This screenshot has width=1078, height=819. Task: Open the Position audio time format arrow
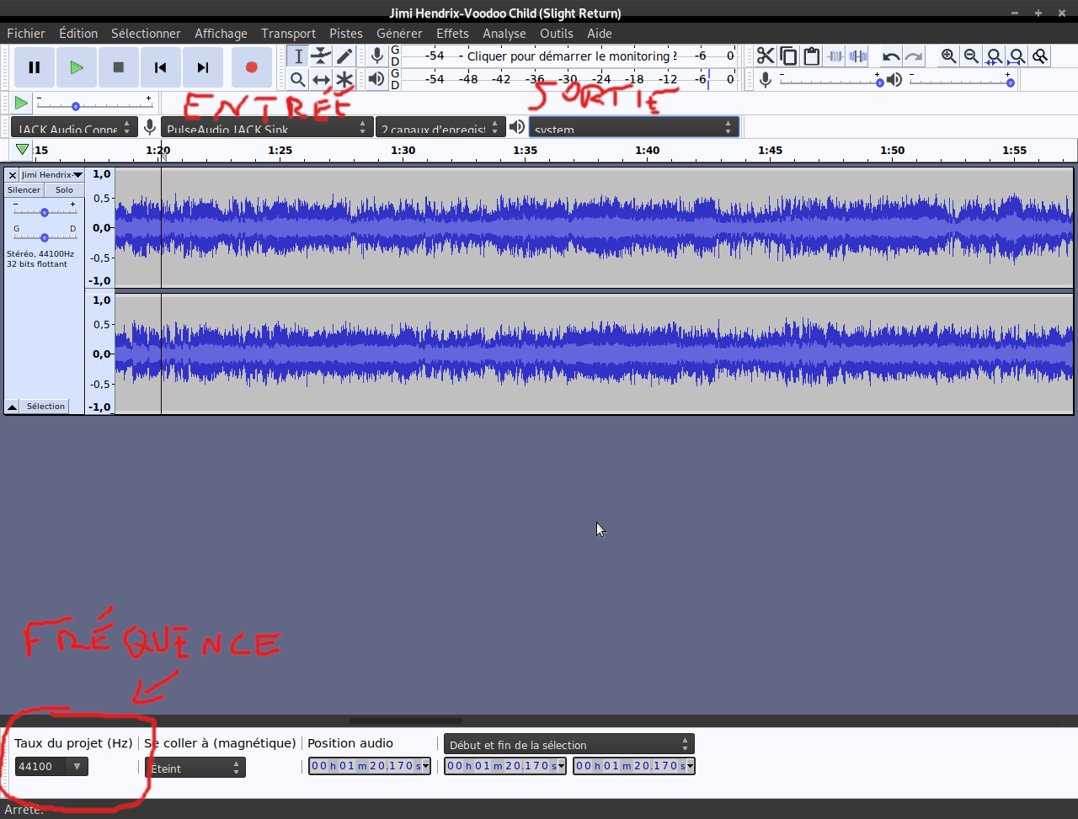tap(426, 766)
